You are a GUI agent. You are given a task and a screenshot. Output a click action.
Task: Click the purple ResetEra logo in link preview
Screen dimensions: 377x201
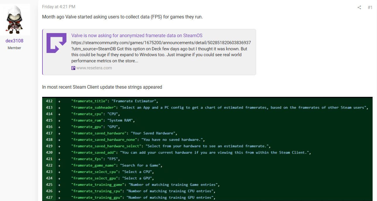tap(56, 43)
